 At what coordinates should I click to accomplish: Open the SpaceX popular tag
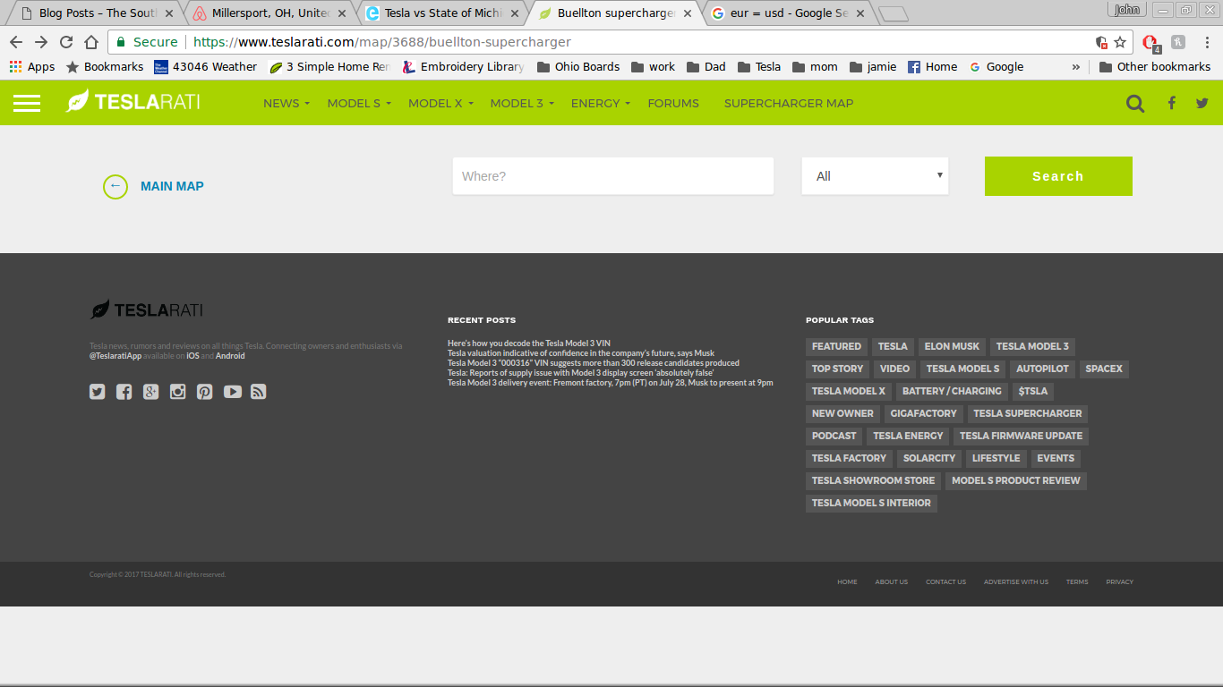(x=1104, y=369)
